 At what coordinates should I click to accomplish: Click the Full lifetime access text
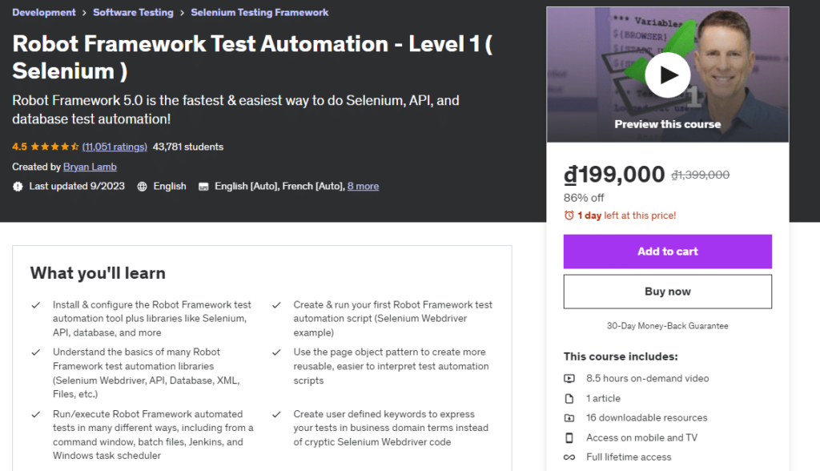(629, 457)
